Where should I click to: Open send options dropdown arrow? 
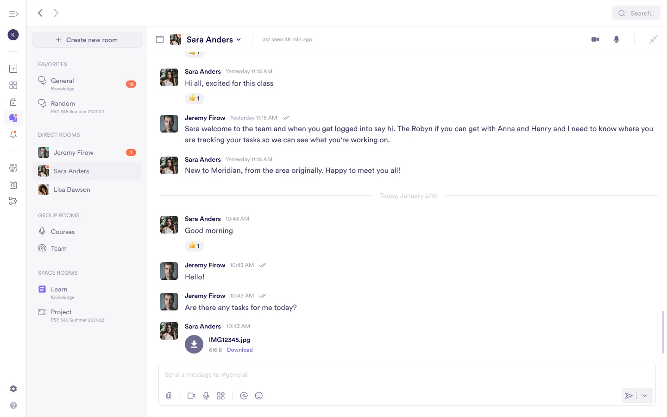point(645,396)
